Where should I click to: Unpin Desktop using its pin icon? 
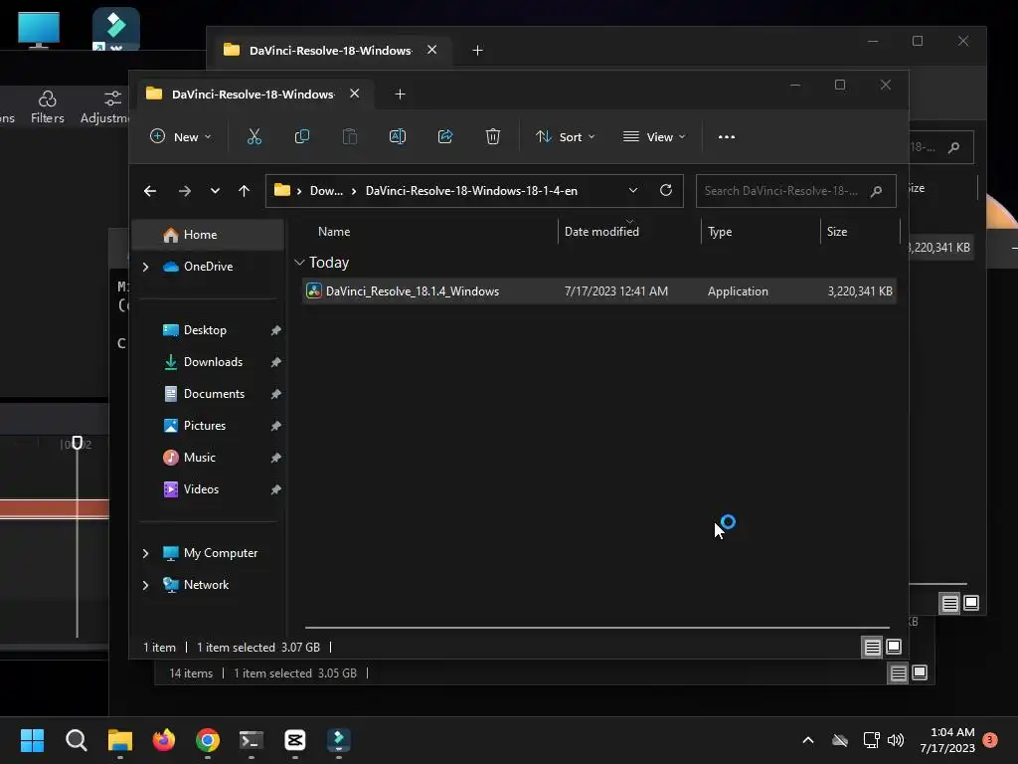point(275,330)
